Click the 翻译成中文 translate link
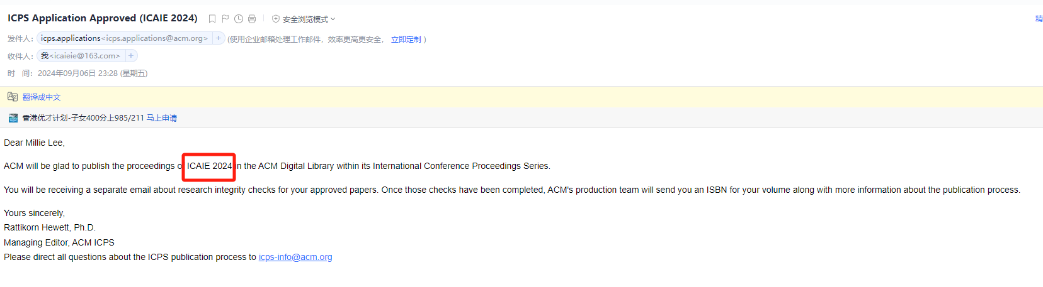This screenshot has width=1043, height=287. 42,97
